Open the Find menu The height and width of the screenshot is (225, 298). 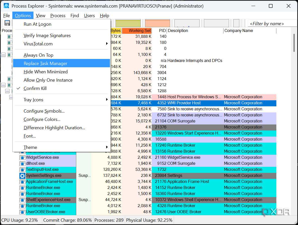[75, 16]
